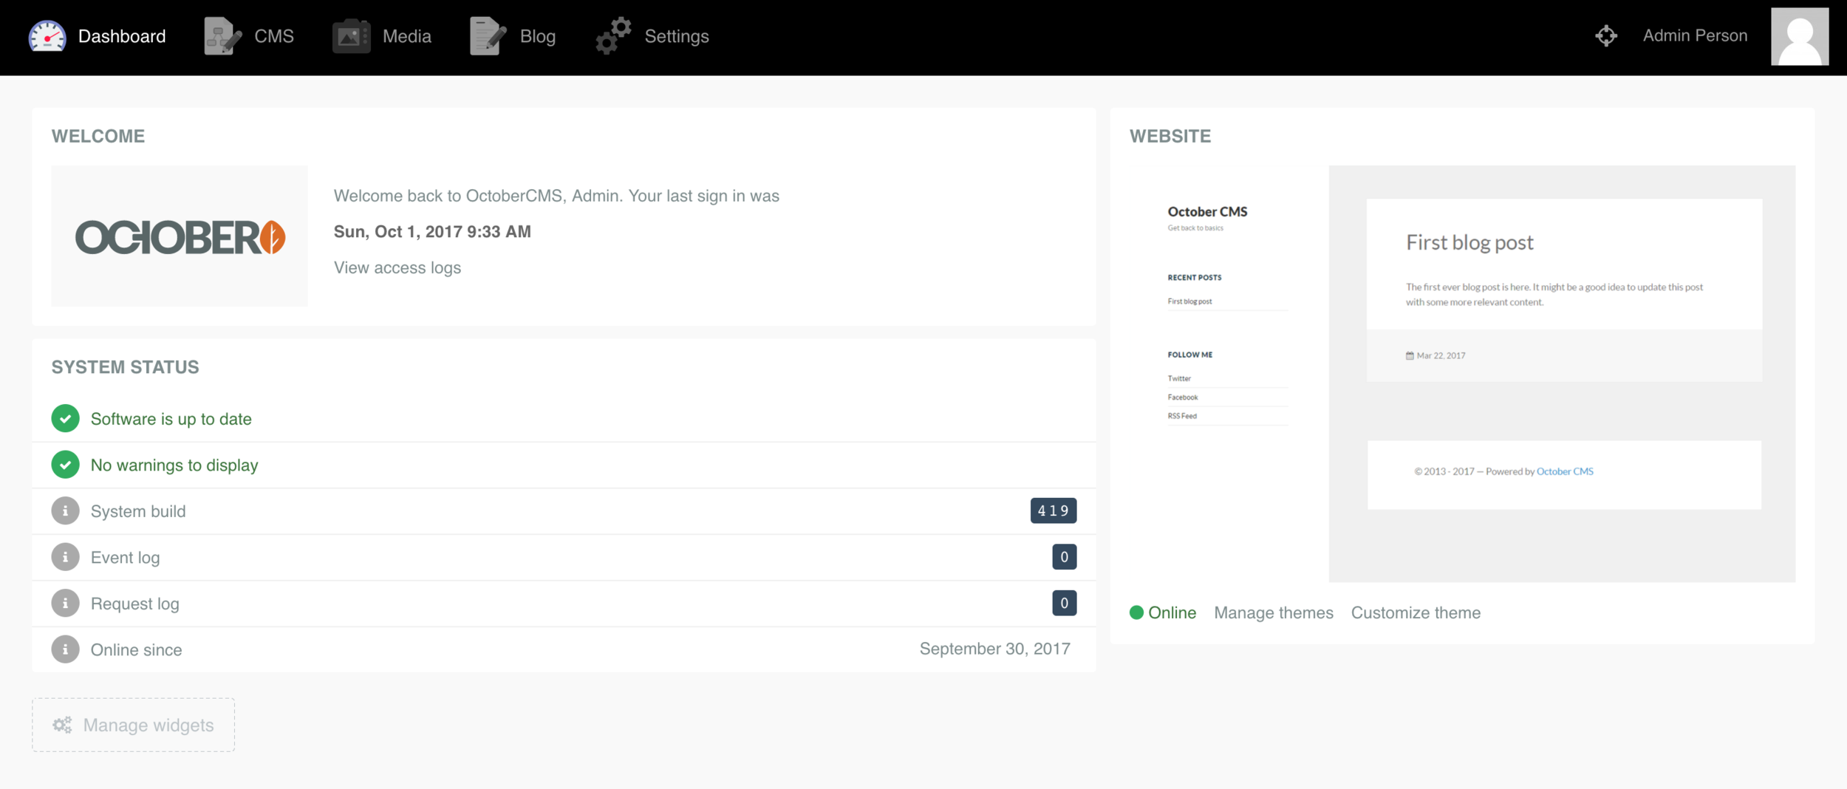Click the CMS page-edit icon

coord(222,36)
